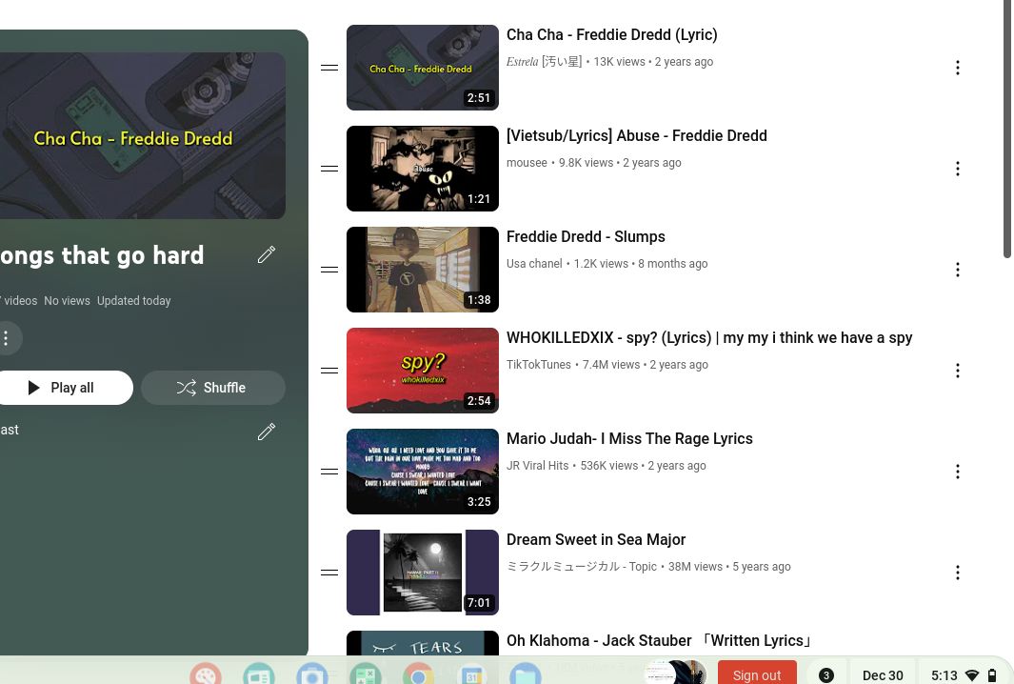Click drag handle beside spy? video
The height and width of the screenshot is (684, 1014).
pos(329,371)
